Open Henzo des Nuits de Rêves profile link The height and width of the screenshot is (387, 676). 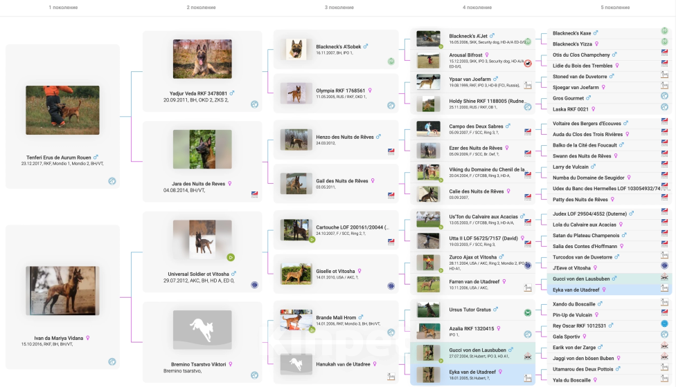pyautogui.click(x=345, y=137)
